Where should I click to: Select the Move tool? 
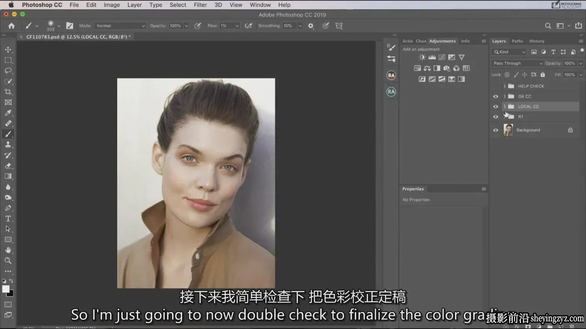point(8,49)
